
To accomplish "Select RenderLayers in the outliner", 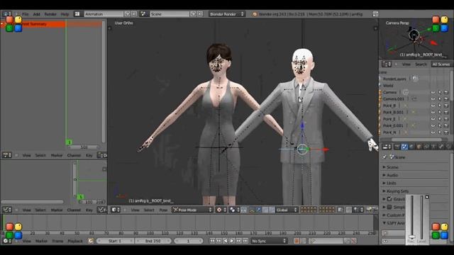I will [394, 79].
